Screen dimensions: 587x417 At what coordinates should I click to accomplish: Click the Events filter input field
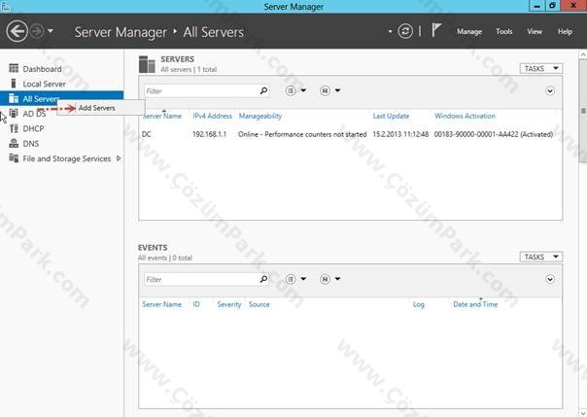pos(200,279)
